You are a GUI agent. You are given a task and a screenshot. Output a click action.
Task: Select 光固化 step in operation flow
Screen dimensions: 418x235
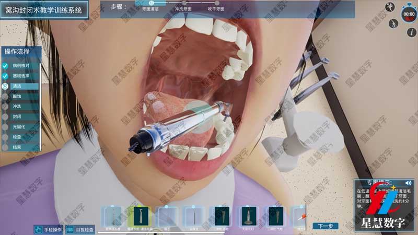[19, 127]
